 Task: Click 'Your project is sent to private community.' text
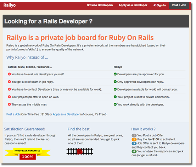(144, 97)
